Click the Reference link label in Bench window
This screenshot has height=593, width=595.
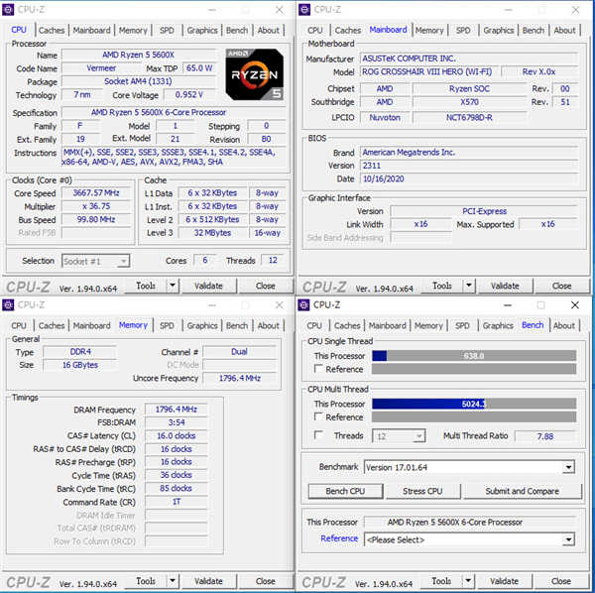pos(339,538)
